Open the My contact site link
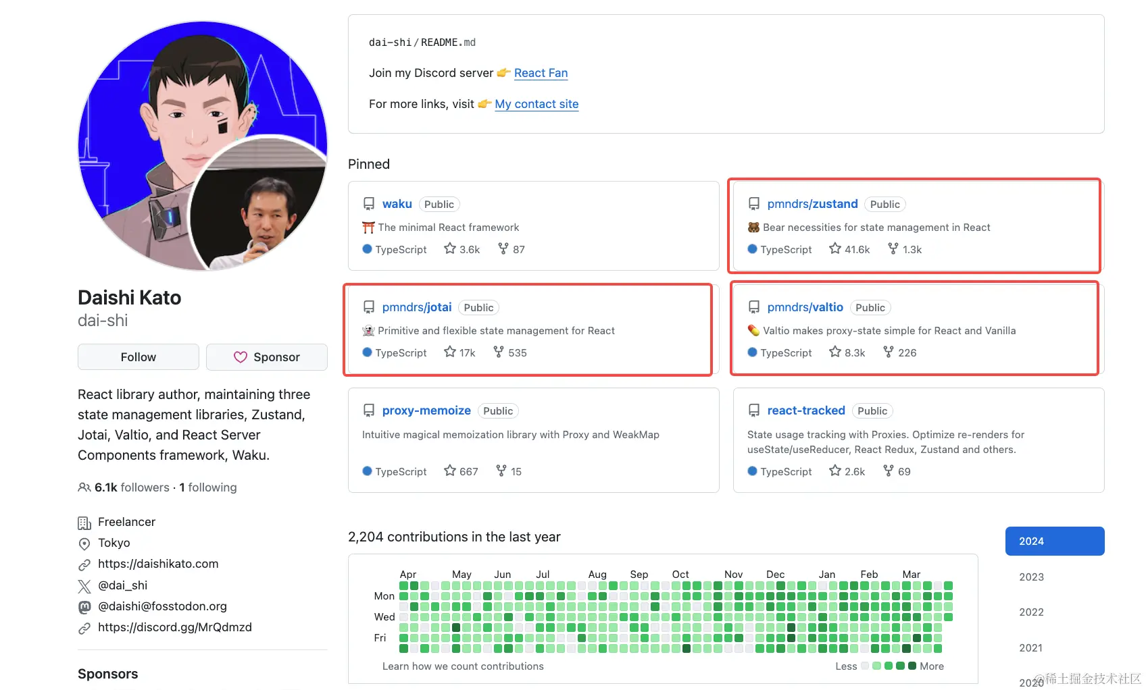 [x=537, y=104]
